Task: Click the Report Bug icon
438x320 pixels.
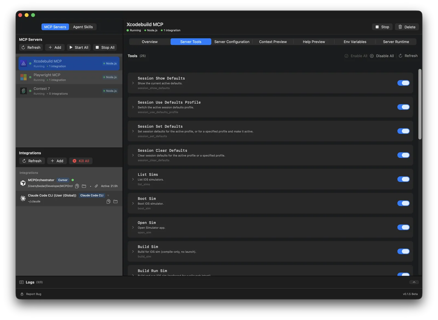Action: click(22, 294)
